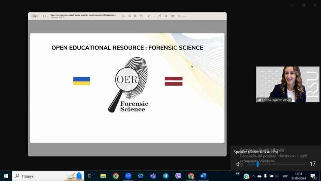321x181 pixels.
Task: Toggle the taskbar volume icon
Action: click(277, 176)
